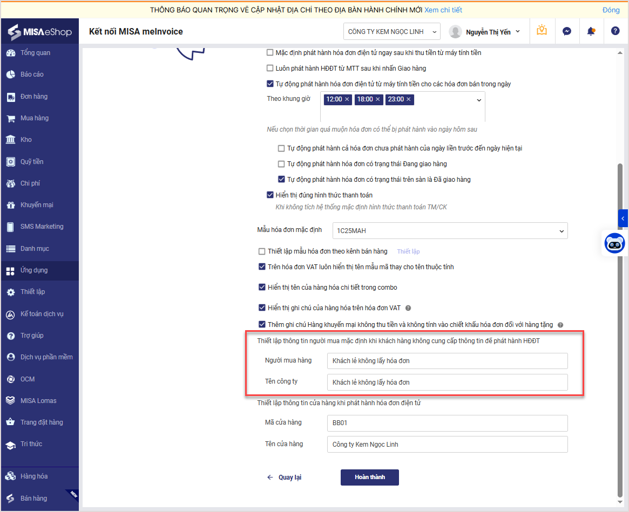
Task: Click the scrollbar down arrow
Action: (620, 502)
